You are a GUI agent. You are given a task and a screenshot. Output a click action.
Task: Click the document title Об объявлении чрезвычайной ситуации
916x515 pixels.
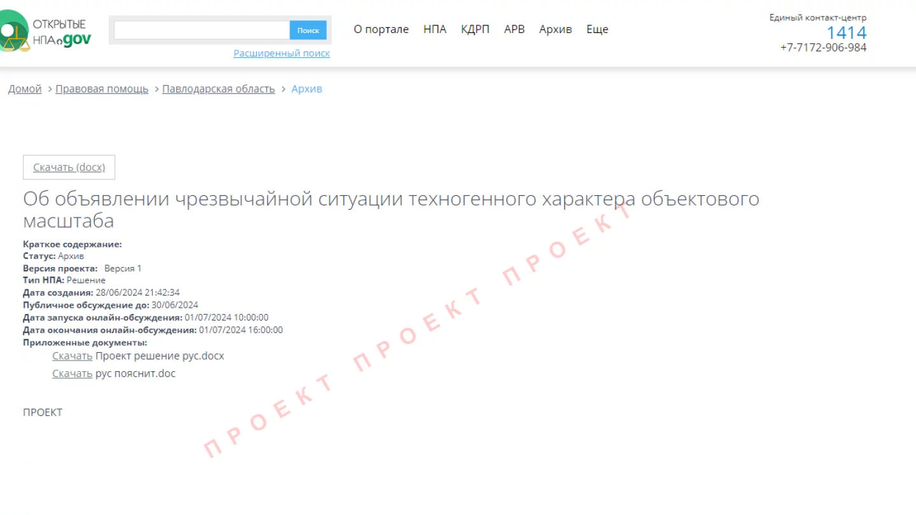[x=391, y=210]
